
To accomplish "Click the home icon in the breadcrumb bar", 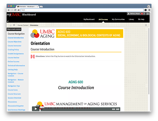I will coord(14,25).
